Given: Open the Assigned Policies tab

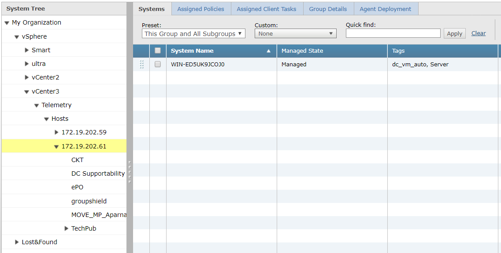Looking at the screenshot, I should coord(200,9).
